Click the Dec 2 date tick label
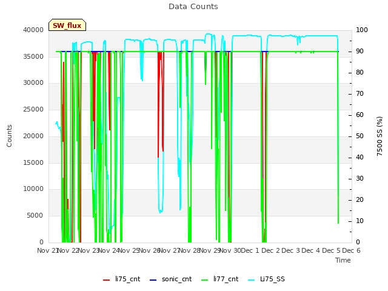This screenshot has height=291, width=388. click(x=271, y=250)
